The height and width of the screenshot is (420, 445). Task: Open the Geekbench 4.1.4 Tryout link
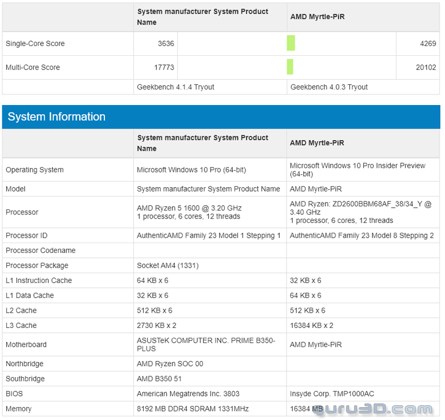pyautogui.click(x=176, y=87)
